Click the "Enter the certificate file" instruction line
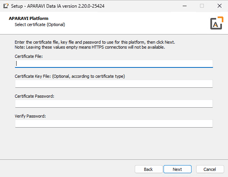 point(95,42)
